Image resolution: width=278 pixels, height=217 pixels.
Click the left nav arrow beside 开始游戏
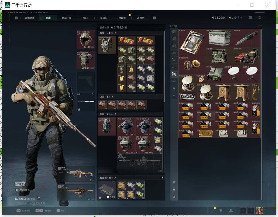16,18
